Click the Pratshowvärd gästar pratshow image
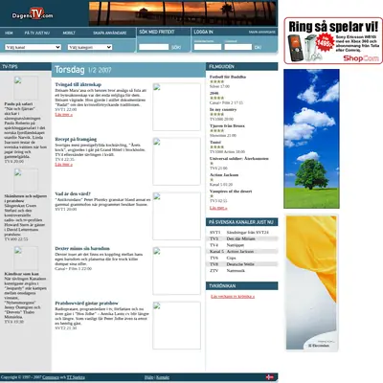 (176, 326)
